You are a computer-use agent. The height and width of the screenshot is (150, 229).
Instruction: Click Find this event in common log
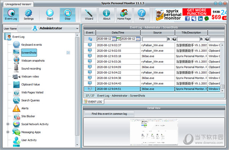109,114
